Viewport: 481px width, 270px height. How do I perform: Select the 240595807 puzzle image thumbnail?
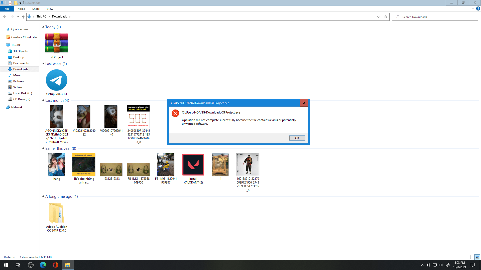(138, 116)
